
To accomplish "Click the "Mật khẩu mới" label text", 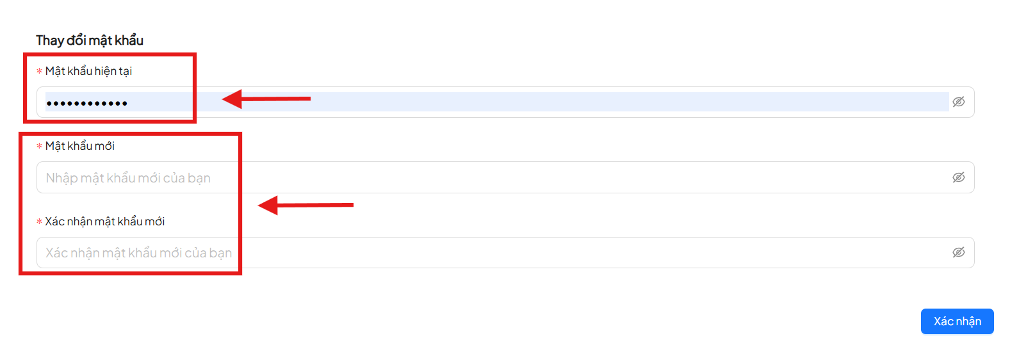I will point(80,146).
